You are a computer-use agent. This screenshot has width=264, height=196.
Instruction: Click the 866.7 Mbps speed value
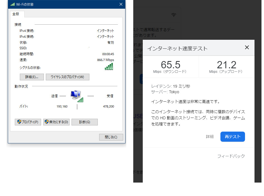[x=106, y=60]
